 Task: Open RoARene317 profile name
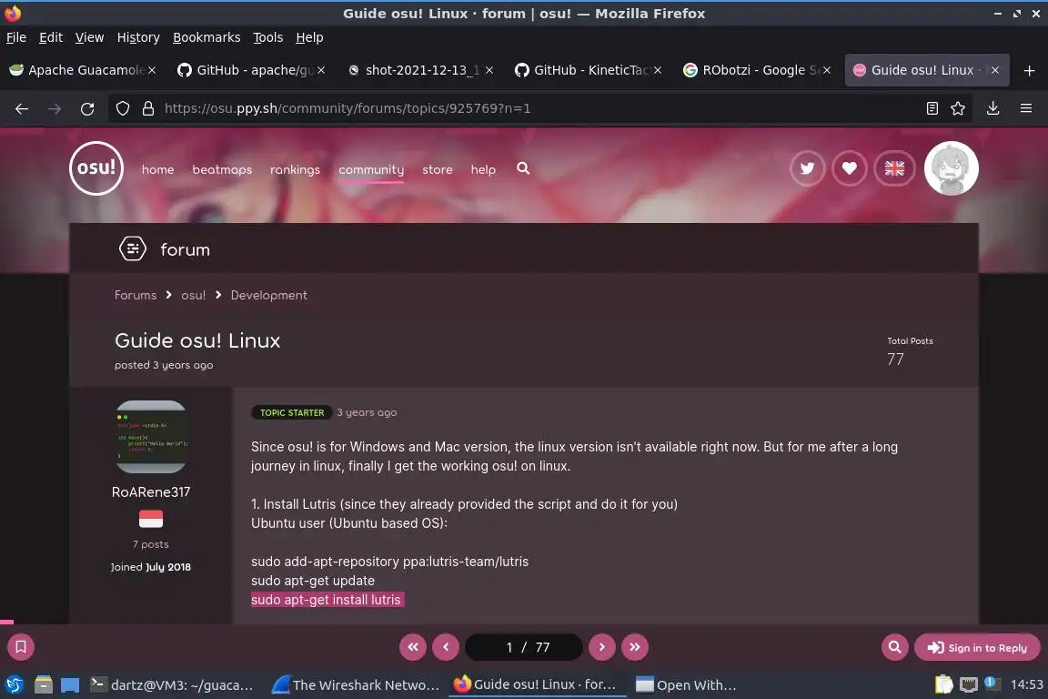(x=151, y=491)
